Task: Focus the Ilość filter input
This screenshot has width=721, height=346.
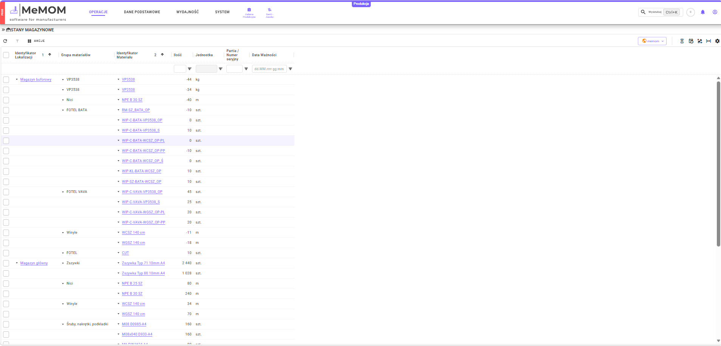Action: [x=180, y=69]
